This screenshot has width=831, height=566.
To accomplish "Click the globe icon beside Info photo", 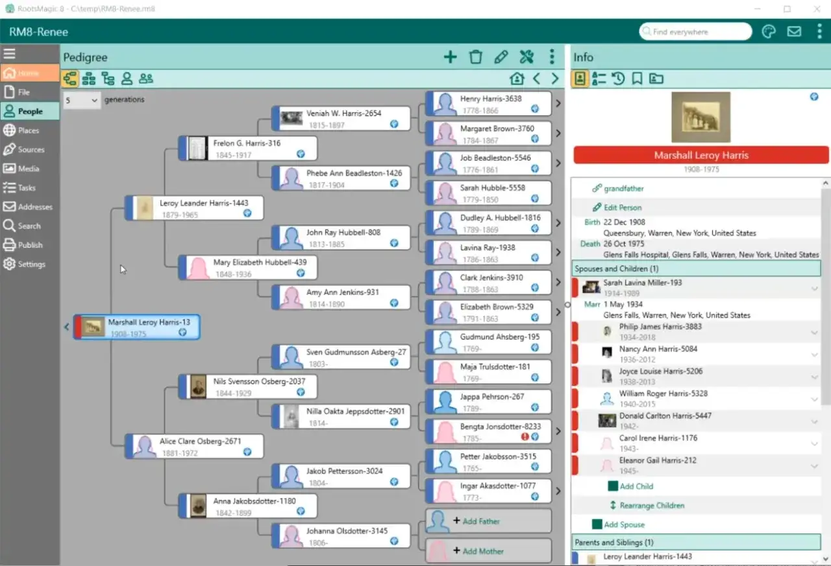I will (814, 97).
